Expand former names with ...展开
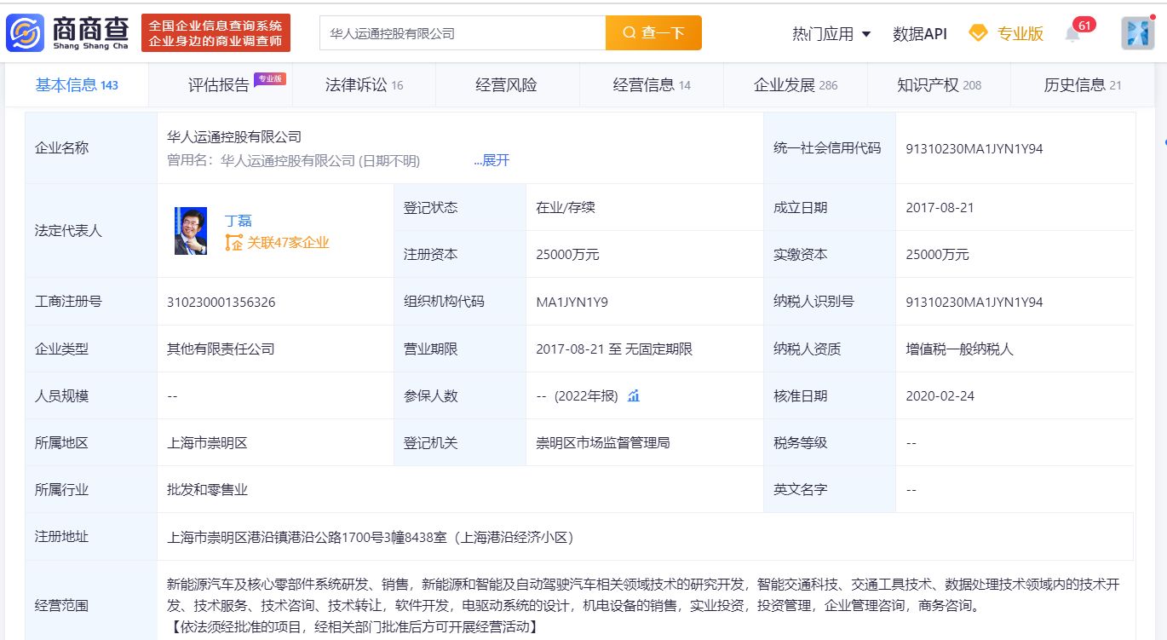Viewport: 1167px width, 640px height. (492, 160)
